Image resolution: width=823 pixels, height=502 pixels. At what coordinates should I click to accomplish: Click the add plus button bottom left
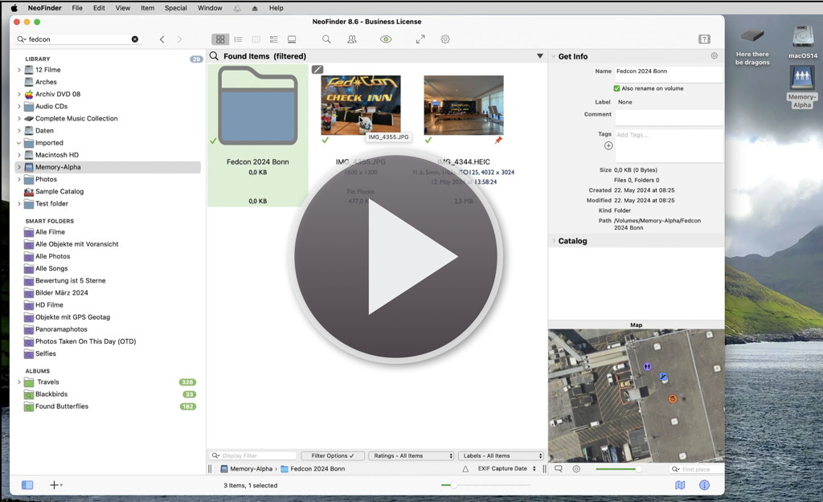click(x=55, y=485)
